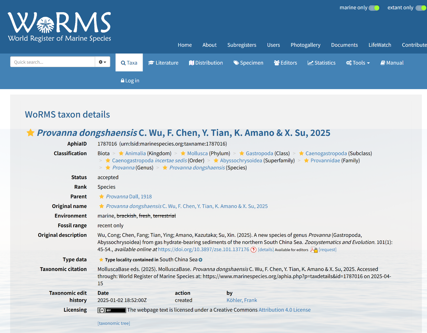427x333 pixels.
Task: Toggle the extant only switch
Action: point(421,8)
